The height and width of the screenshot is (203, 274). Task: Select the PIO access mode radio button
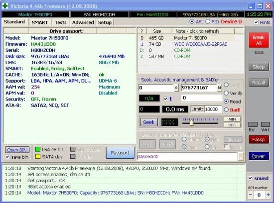tap(208, 21)
